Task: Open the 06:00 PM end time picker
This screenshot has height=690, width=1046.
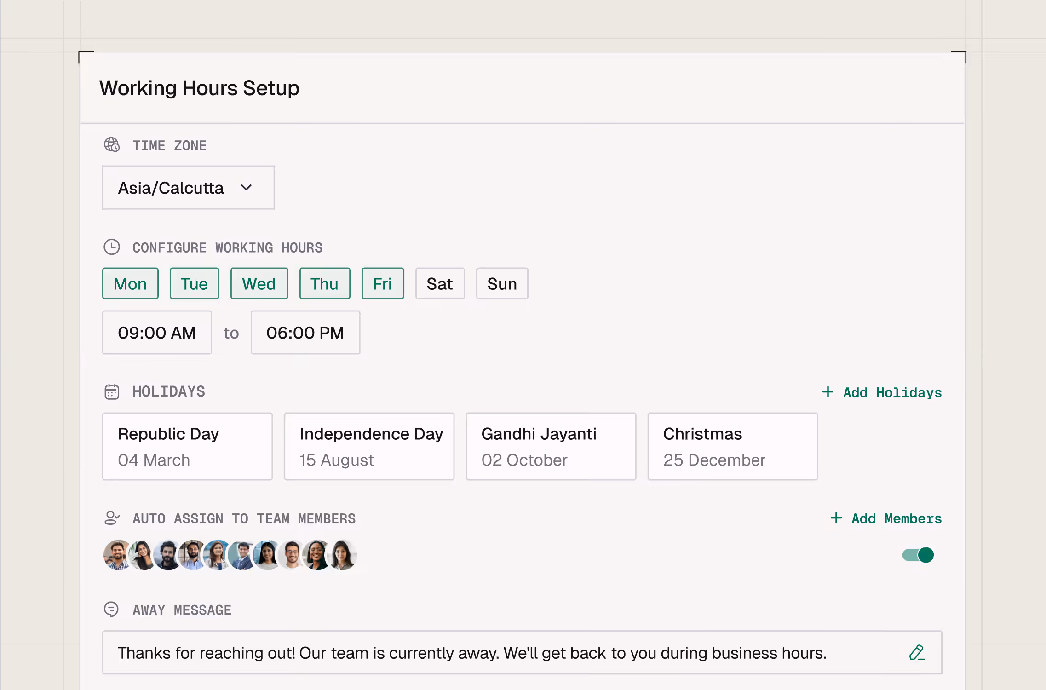Action: click(305, 333)
